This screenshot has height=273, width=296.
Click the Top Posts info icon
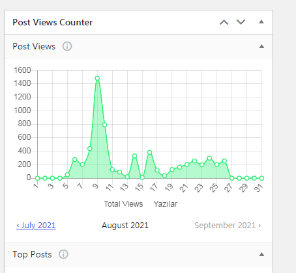(x=63, y=254)
